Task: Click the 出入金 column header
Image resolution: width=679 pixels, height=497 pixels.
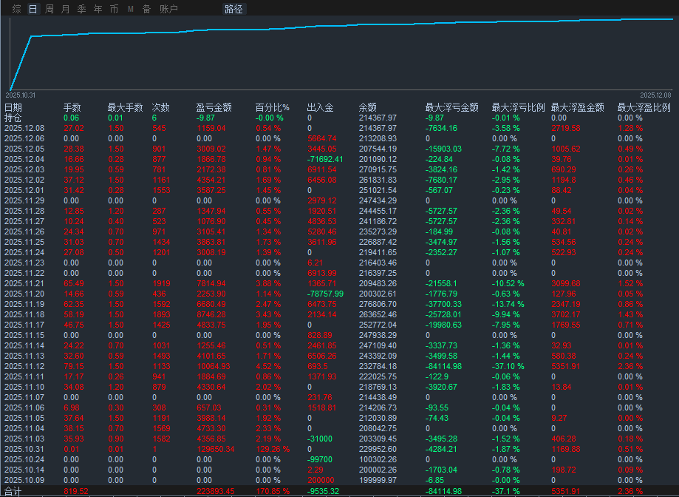Action: coord(320,107)
